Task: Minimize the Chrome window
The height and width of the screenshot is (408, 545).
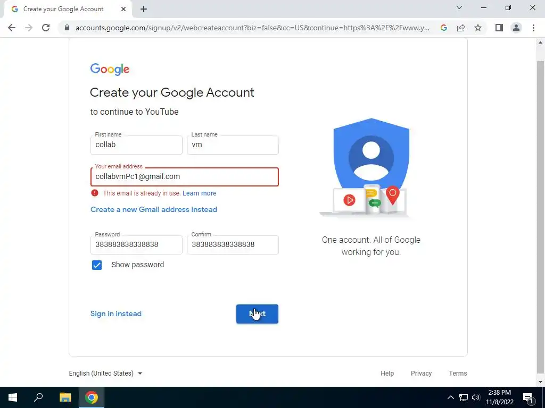Action: pos(483,7)
